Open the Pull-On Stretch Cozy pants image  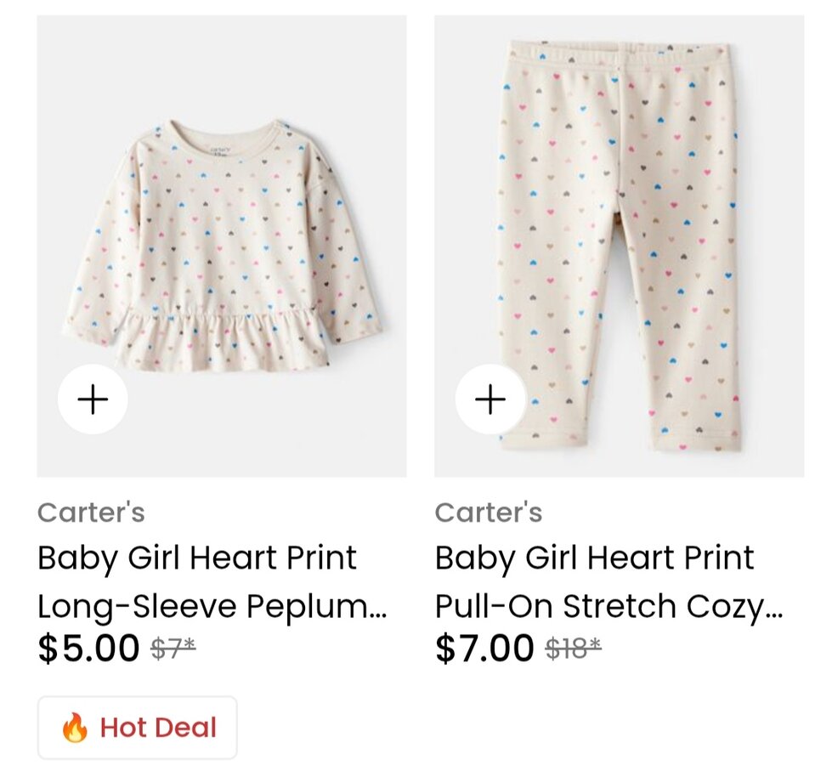(619, 246)
